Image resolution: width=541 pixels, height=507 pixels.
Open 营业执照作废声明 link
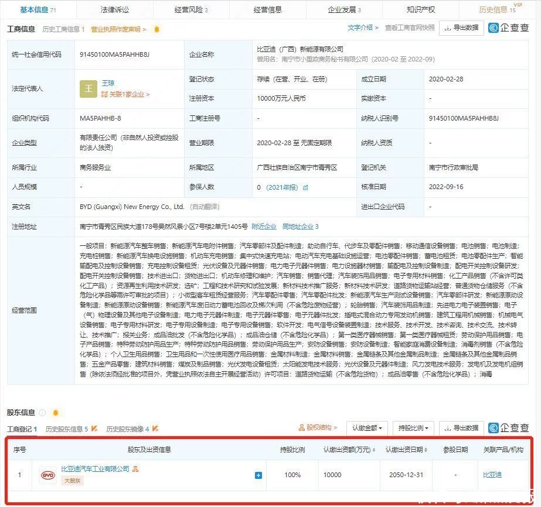118,29
